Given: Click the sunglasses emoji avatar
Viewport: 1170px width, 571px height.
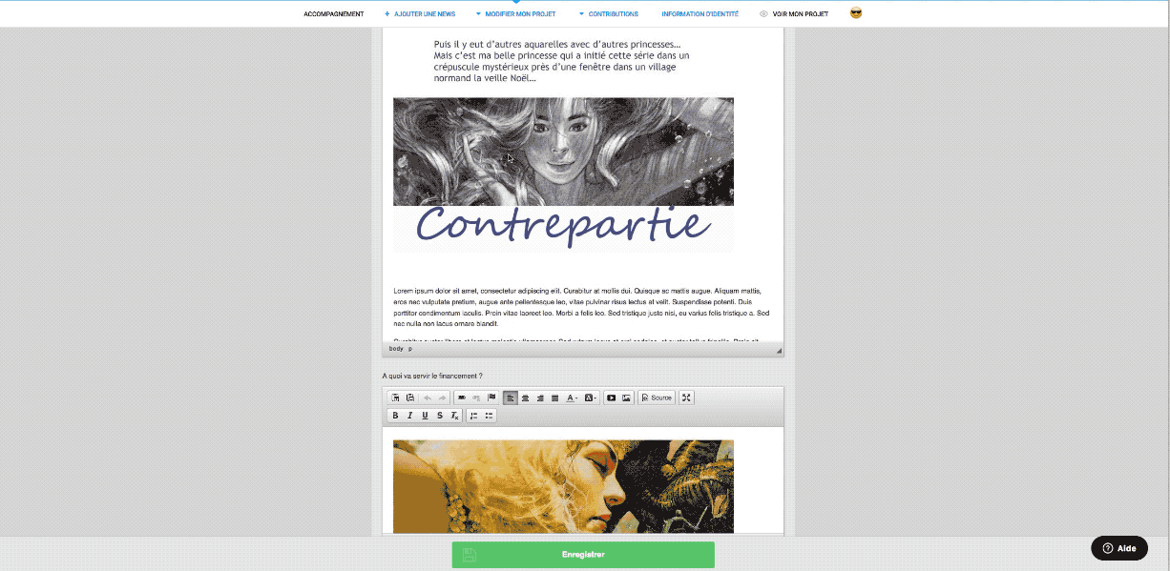Looking at the screenshot, I should (856, 13).
